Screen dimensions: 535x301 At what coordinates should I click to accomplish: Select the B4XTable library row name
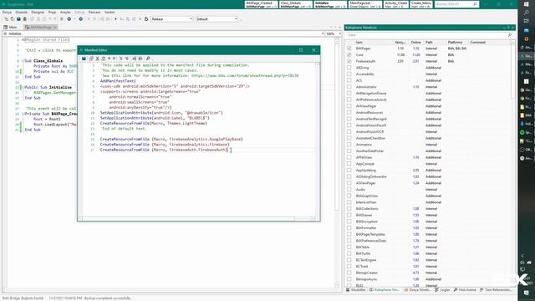tap(362, 247)
